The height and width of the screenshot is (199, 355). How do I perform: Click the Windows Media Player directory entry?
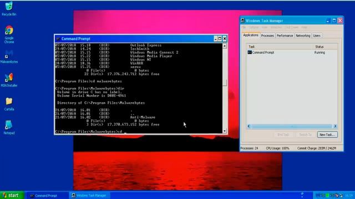(151, 56)
